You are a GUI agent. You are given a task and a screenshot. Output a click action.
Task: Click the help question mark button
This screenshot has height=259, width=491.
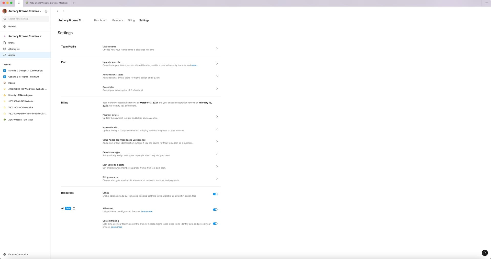(485, 253)
